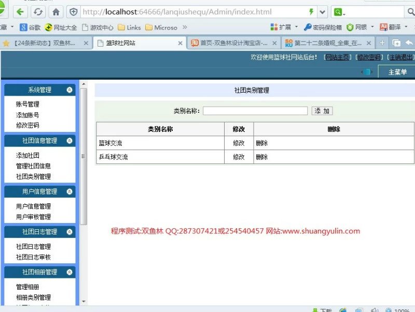Go back with the browser back arrow

[20, 12]
